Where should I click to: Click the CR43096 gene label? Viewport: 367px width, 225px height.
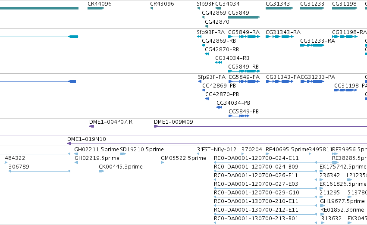click(162, 4)
